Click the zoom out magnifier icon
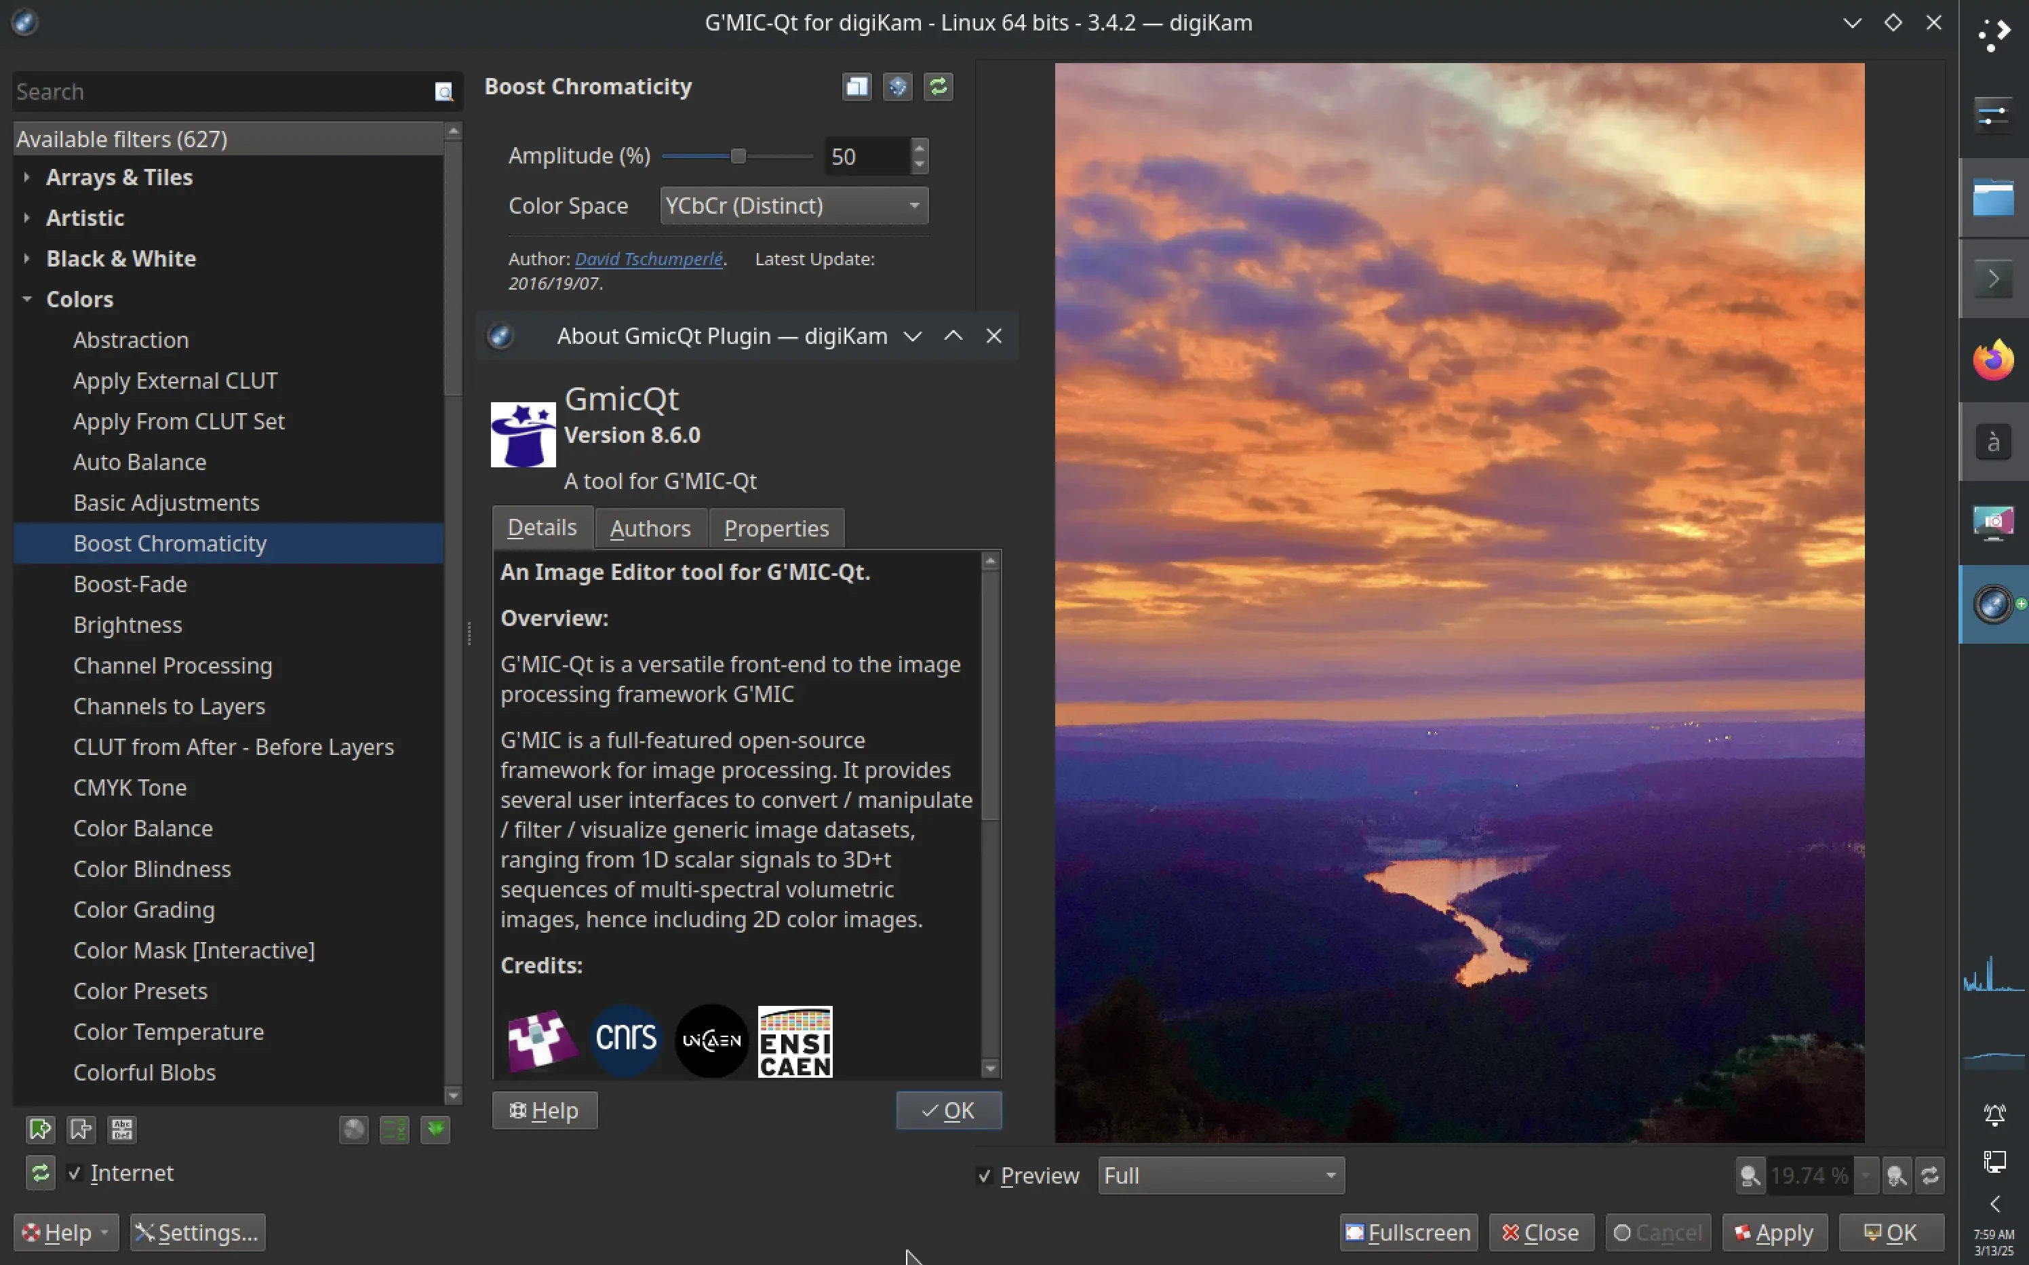 click(1750, 1175)
